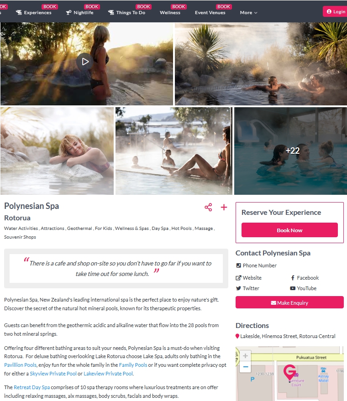Viewport: 347px width, 401px height.
Task: Click the share icon beside Polynesian Spa
Action: coord(208,207)
